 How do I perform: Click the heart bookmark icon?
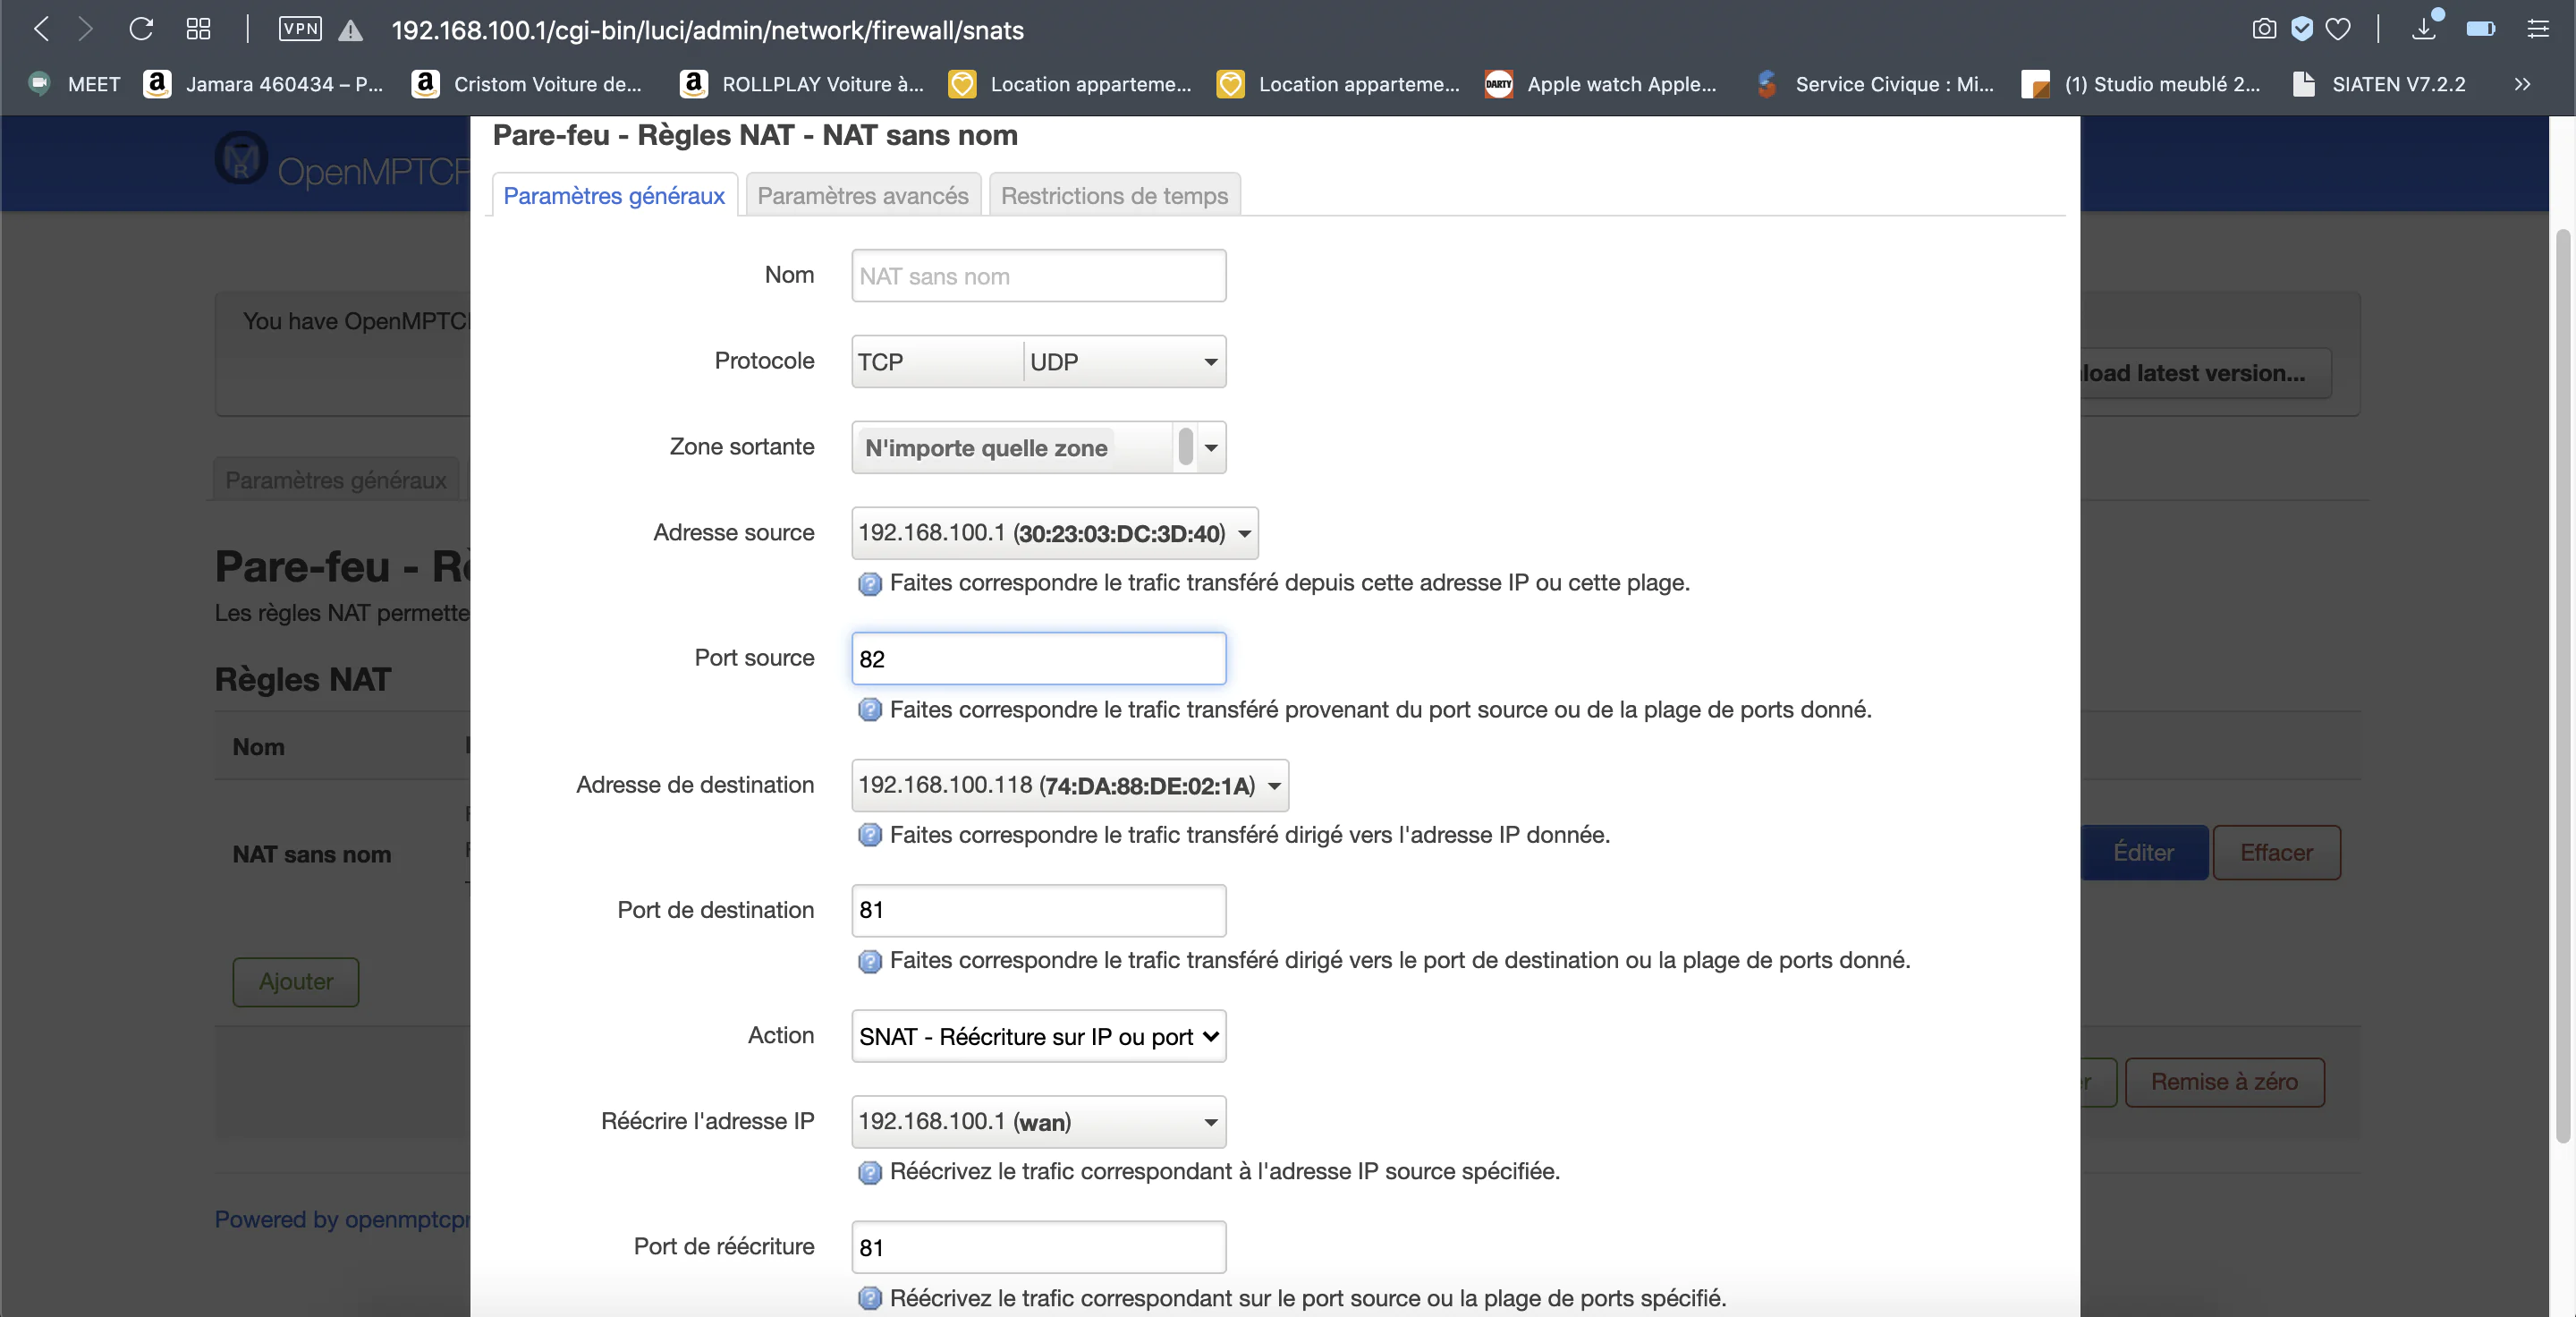(x=2338, y=29)
